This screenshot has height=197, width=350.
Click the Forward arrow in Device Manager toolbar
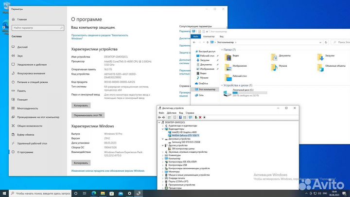(x=163, y=117)
